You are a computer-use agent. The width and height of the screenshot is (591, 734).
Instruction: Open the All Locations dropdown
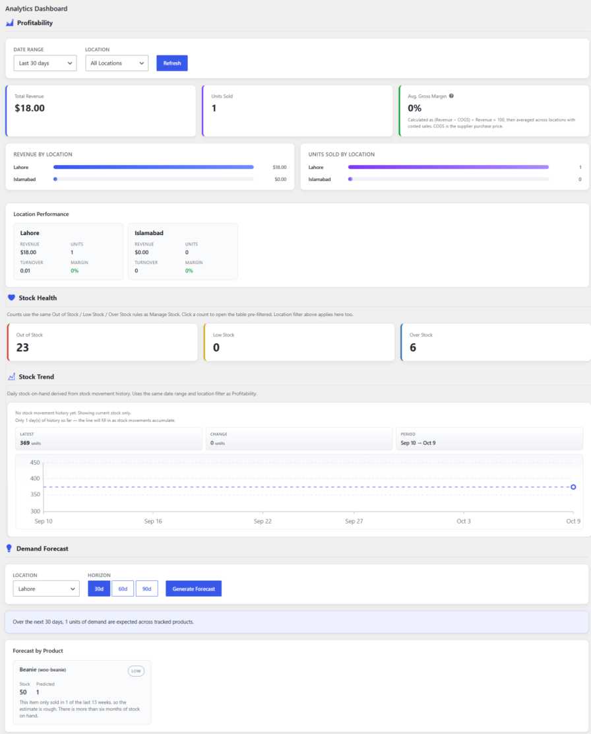click(x=117, y=63)
